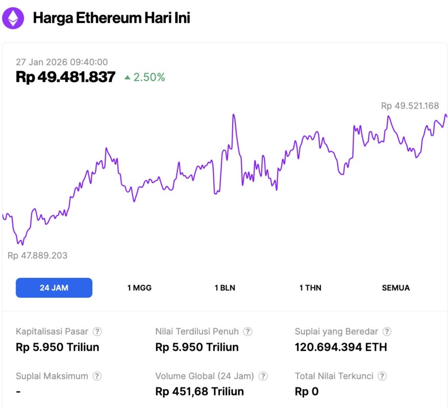Click help icon beside Total Nilai Terkunci
Screen dimensions: 448x408
[382, 376]
